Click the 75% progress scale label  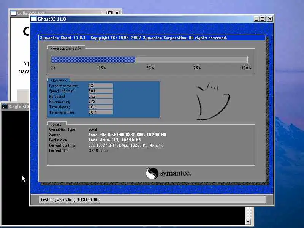coord(197,68)
